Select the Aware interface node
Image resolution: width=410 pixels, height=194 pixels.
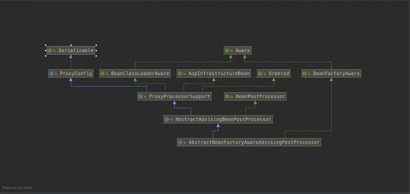tap(238, 50)
